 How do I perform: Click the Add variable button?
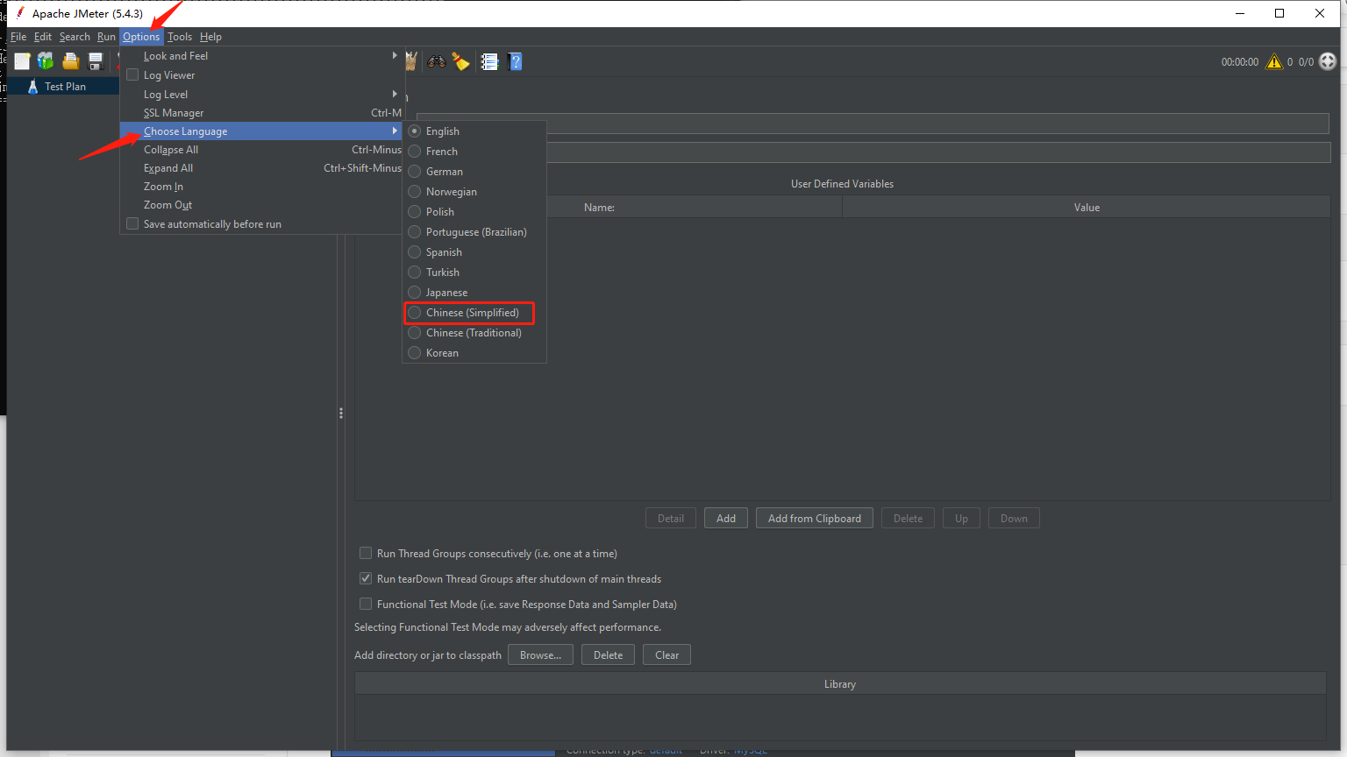pyautogui.click(x=726, y=519)
